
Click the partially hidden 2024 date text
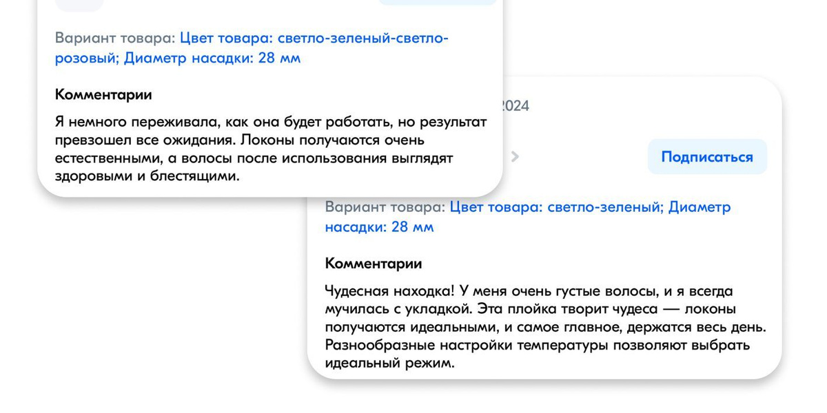[515, 106]
